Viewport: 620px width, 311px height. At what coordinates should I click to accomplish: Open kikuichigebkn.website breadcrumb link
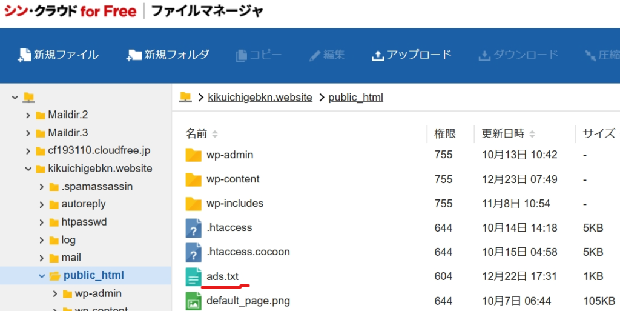tap(260, 97)
